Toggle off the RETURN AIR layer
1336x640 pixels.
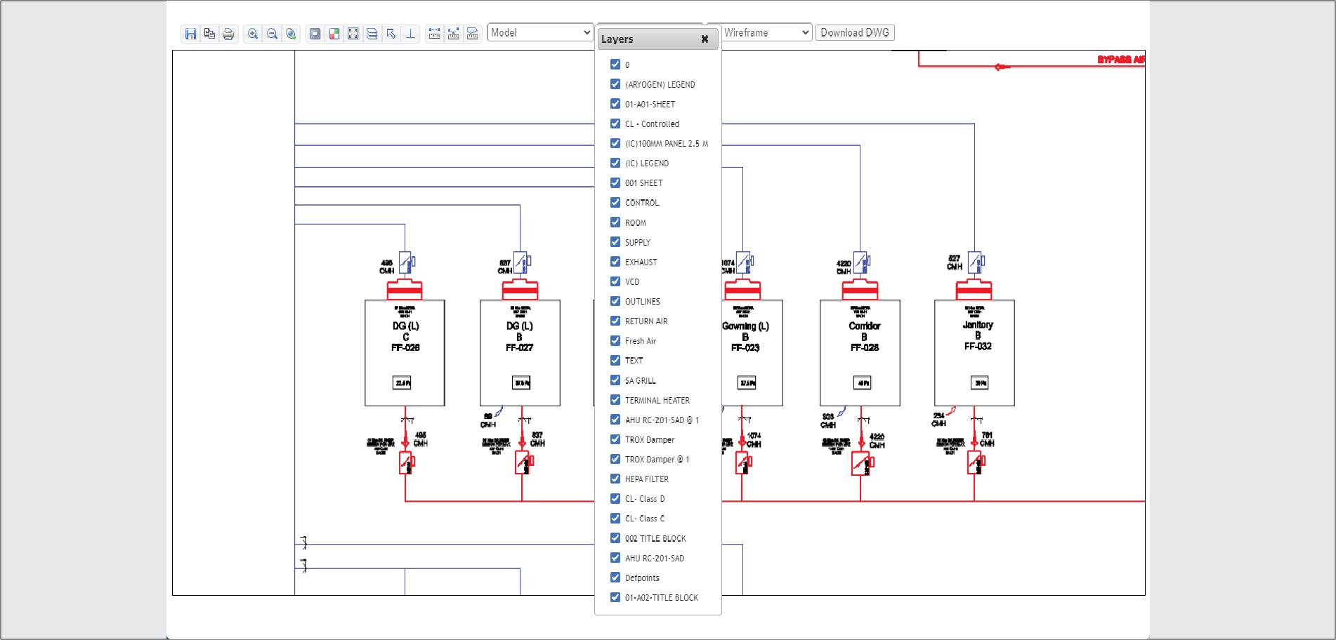click(615, 321)
